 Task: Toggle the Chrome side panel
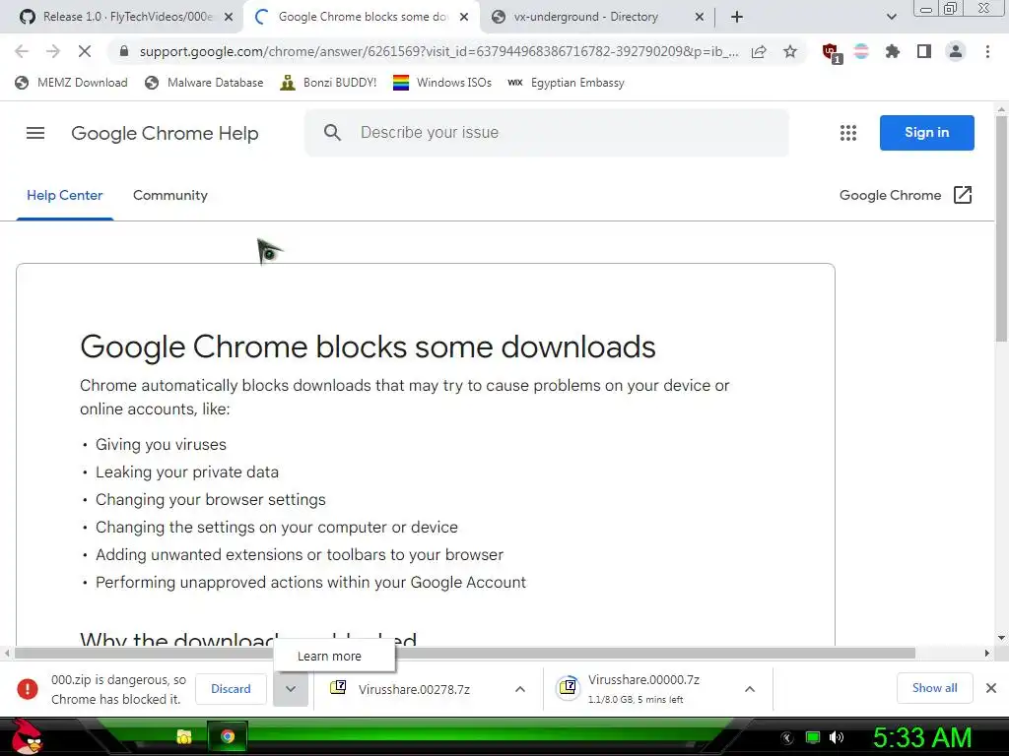click(924, 51)
